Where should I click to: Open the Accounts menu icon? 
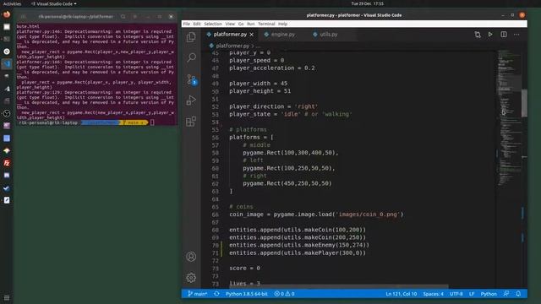click(x=191, y=257)
